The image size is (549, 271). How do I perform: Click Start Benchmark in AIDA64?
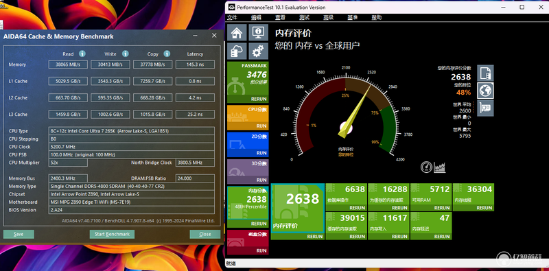pyautogui.click(x=112, y=234)
